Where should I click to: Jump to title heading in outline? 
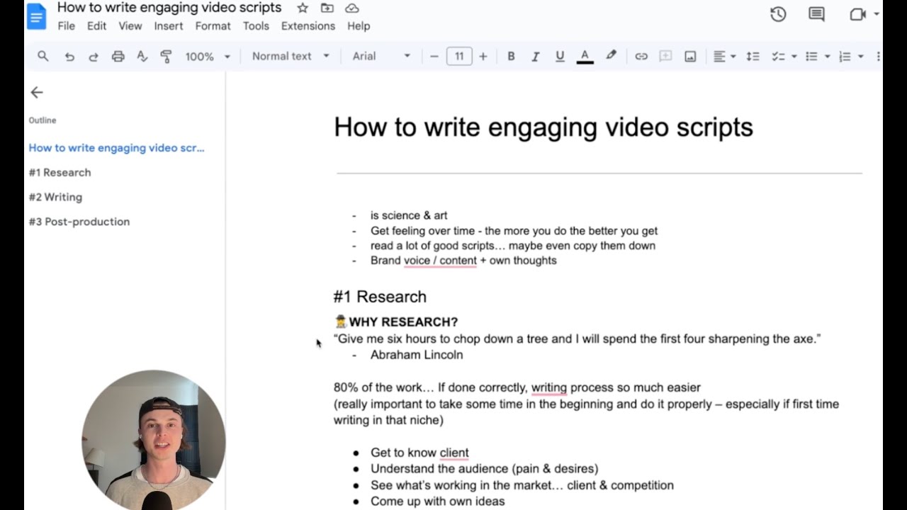click(116, 148)
